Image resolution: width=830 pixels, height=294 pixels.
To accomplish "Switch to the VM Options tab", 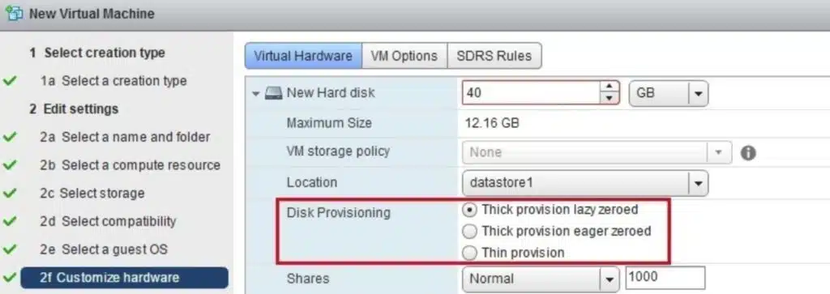I will pyautogui.click(x=404, y=56).
